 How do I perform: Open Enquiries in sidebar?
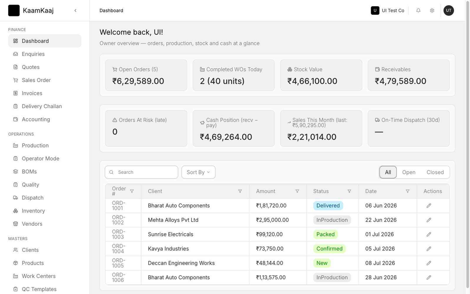point(45,54)
